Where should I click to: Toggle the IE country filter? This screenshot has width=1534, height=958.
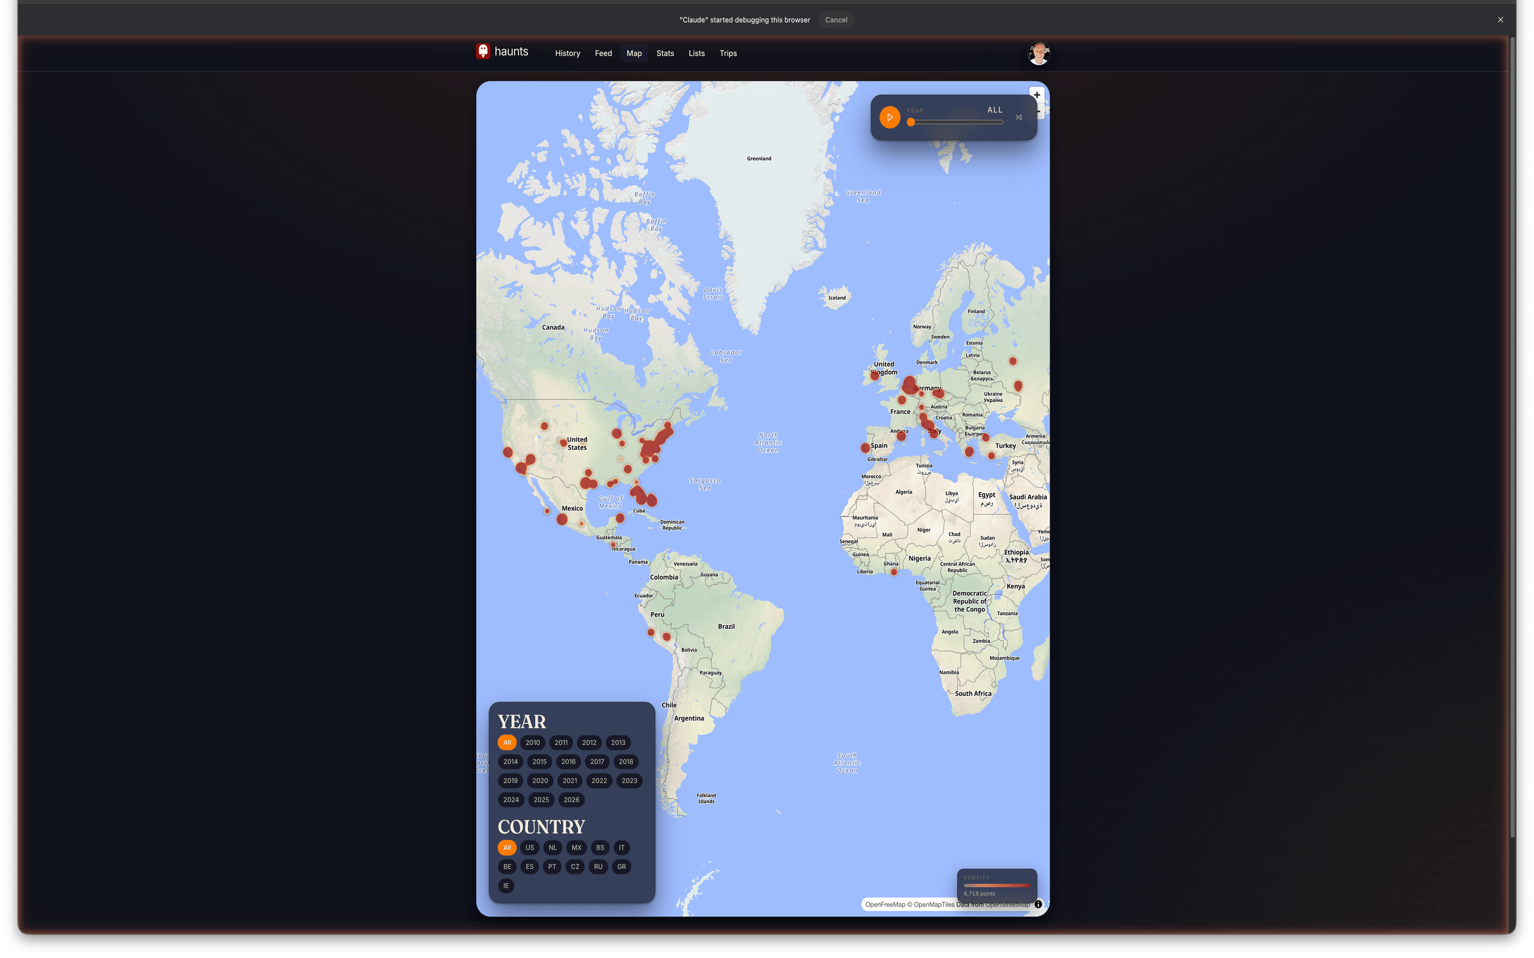507,885
